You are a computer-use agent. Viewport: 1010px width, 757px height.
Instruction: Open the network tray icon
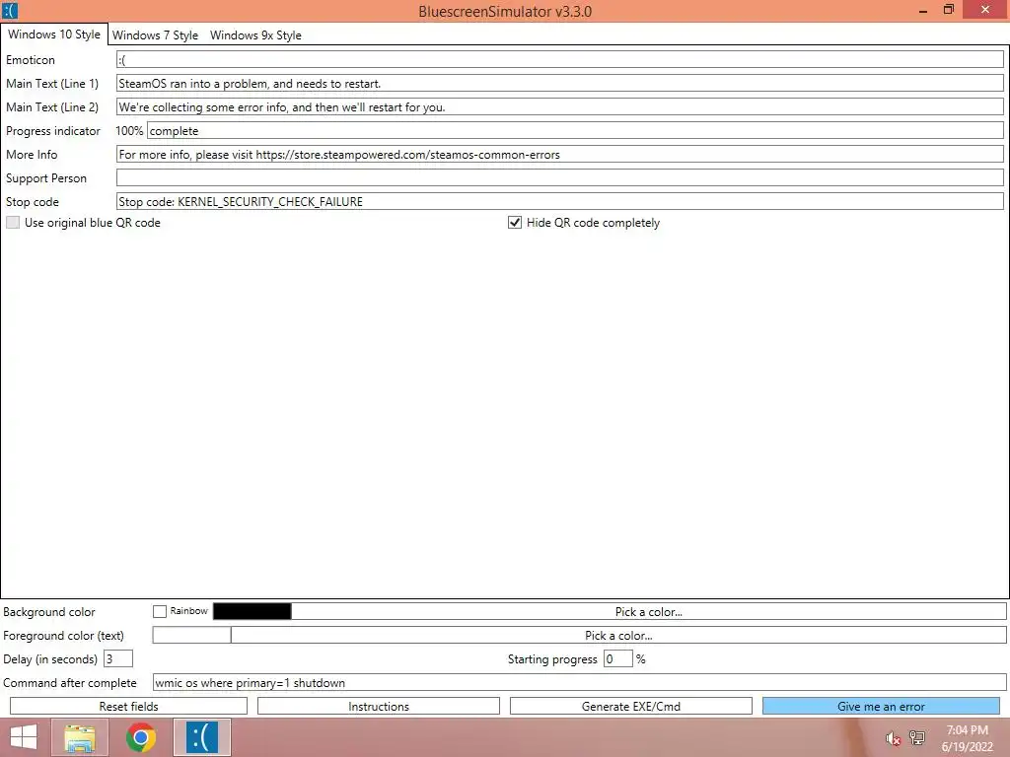point(917,738)
